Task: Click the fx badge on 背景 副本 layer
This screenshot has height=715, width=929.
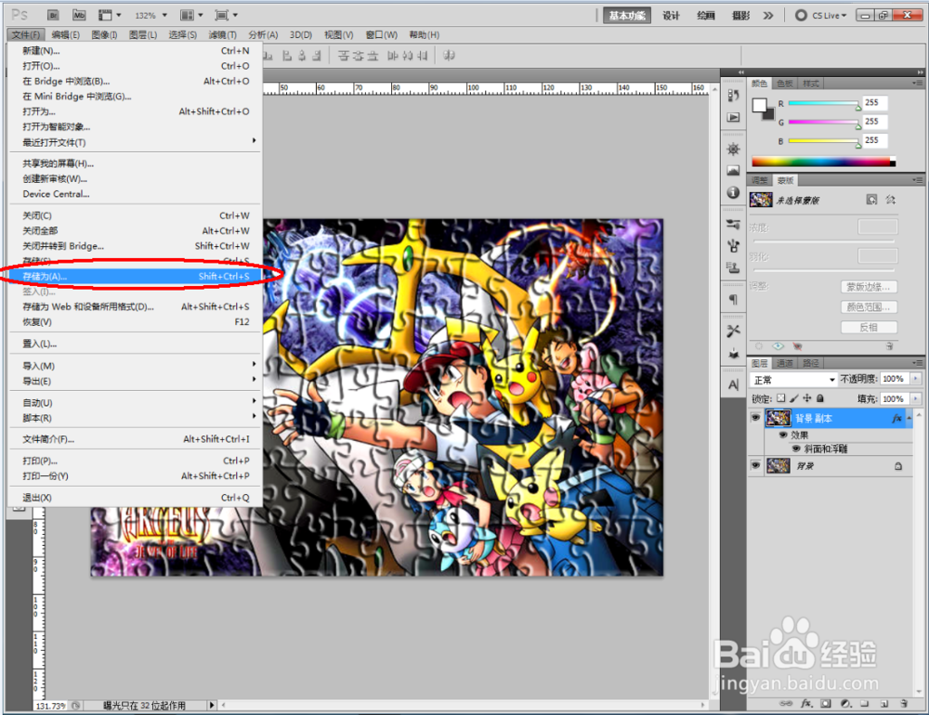Action: pos(896,418)
